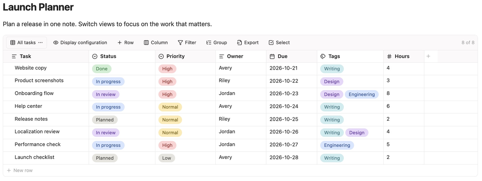
Task: Click the Engineering tag on Performance check
Action: [337, 145]
